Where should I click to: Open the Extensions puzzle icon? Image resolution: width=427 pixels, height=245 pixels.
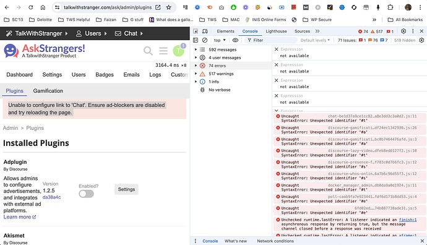[390, 7]
